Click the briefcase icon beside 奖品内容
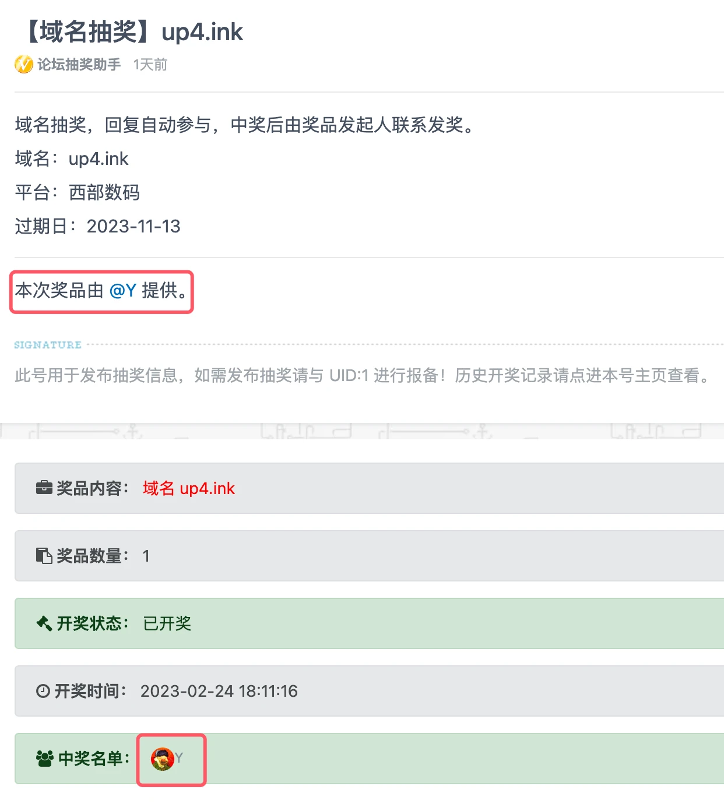The image size is (724, 804). pyautogui.click(x=44, y=488)
